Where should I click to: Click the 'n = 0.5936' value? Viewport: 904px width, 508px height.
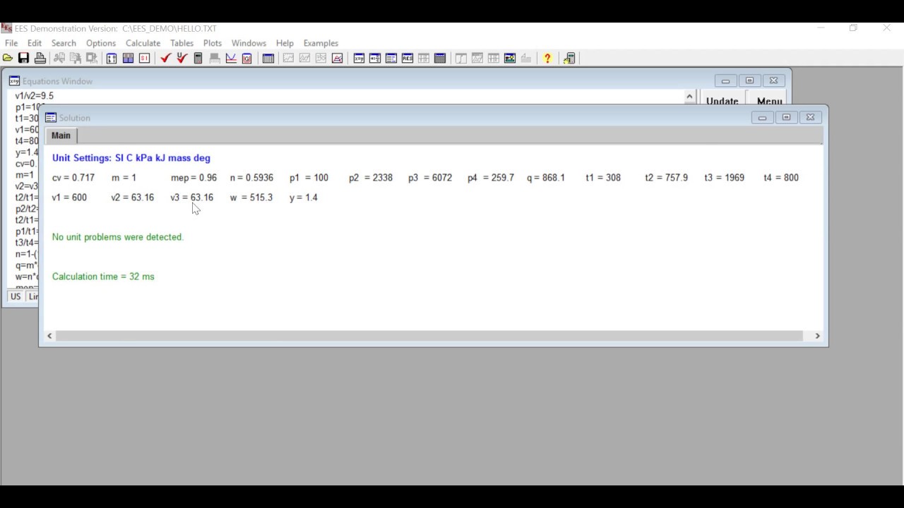[x=251, y=178]
